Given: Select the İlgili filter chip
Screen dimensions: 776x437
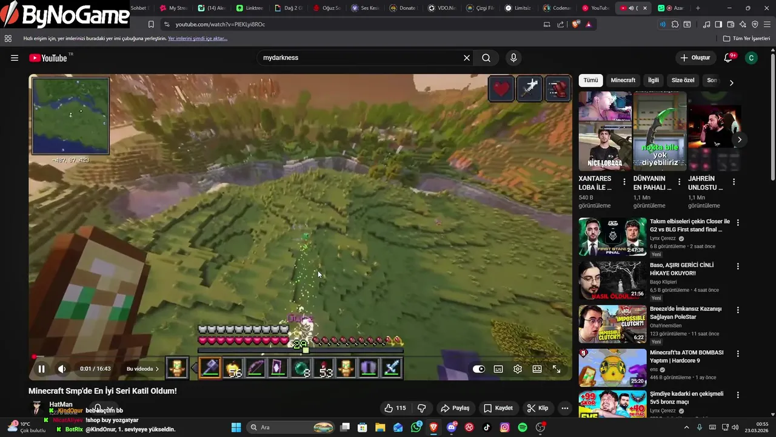Looking at the screenshot, I should pyautogui.click(x=654, y=80).
